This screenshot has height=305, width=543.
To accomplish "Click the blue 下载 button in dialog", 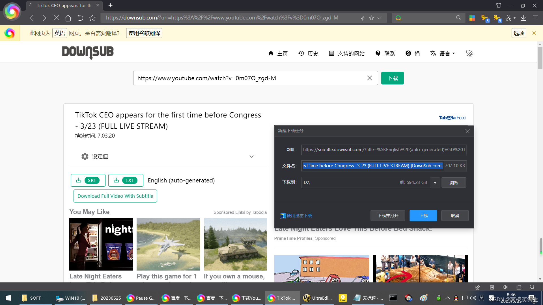I will pos(423,215).
